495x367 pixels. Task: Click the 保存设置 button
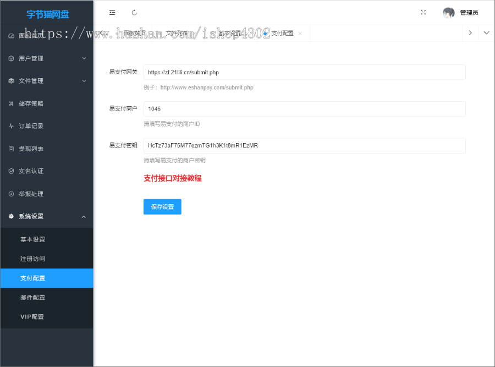click(x=162, y=207)
